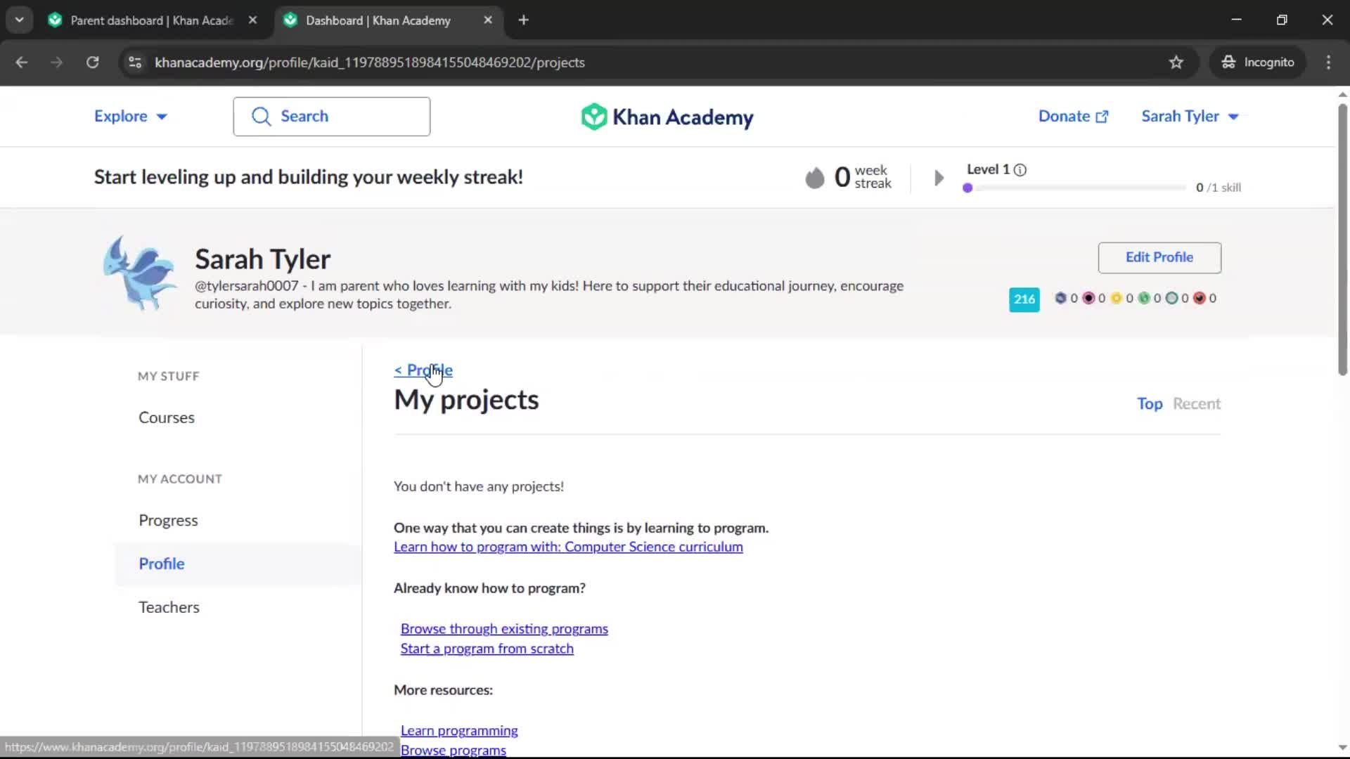This screenshot has width=1350, height=759.
Task: Click the 216 energy points badge
Action: pos(1024,299)
